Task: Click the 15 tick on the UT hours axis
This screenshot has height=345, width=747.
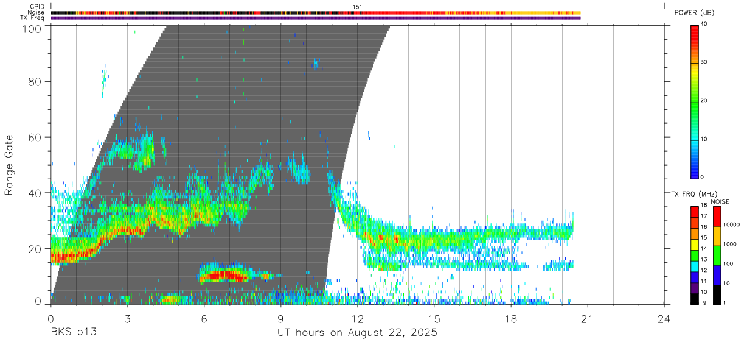Action: [434, 318]
